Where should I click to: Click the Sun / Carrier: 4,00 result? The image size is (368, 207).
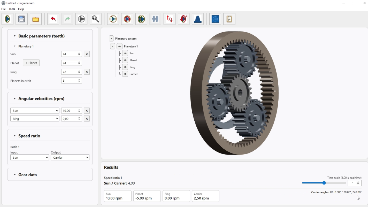[119, 183]
